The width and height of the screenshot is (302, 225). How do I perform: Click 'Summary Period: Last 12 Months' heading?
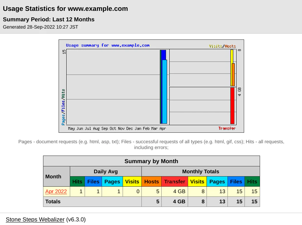click(x=48, y=20)
